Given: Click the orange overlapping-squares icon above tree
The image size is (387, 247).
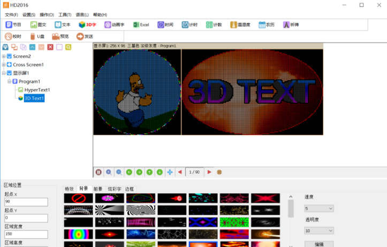Looking at the screenshot, I should [x=14, y=47].
